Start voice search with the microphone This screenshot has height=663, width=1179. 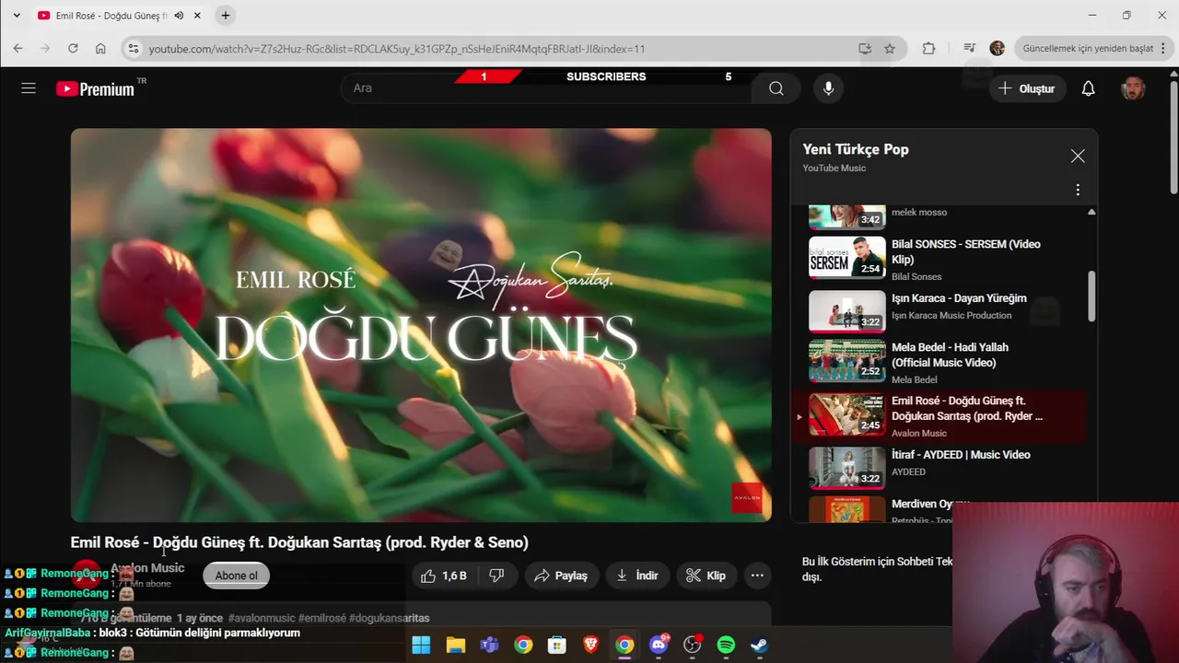click(x=828, y=88)
